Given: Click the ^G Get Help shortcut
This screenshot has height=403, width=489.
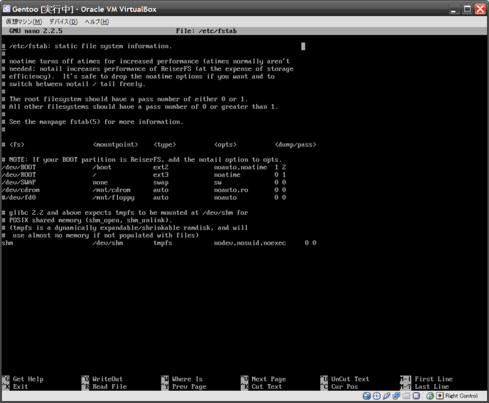Looking at the screenshot, I should (x=23, y=379).
